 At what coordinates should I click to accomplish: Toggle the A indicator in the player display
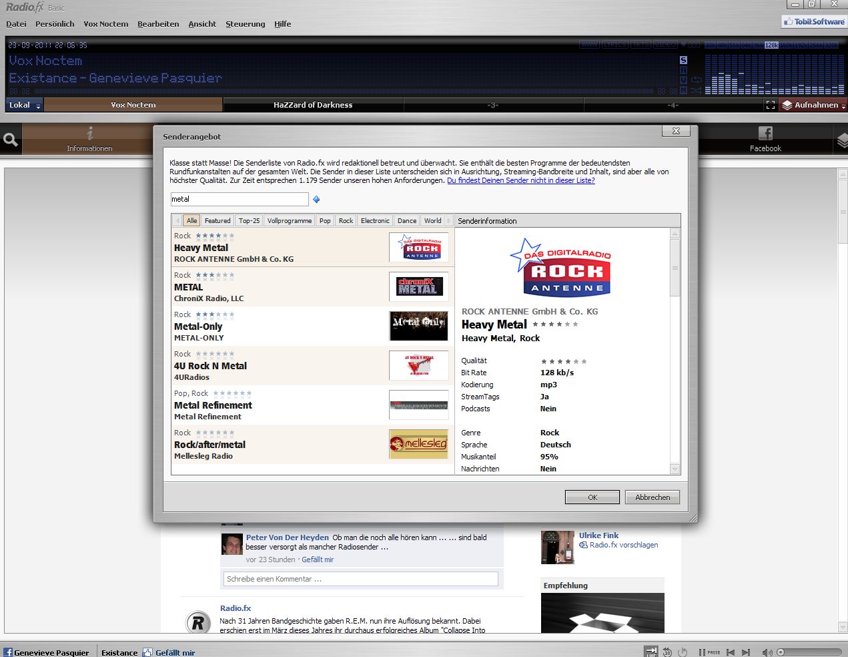click(x=683, y=70)
